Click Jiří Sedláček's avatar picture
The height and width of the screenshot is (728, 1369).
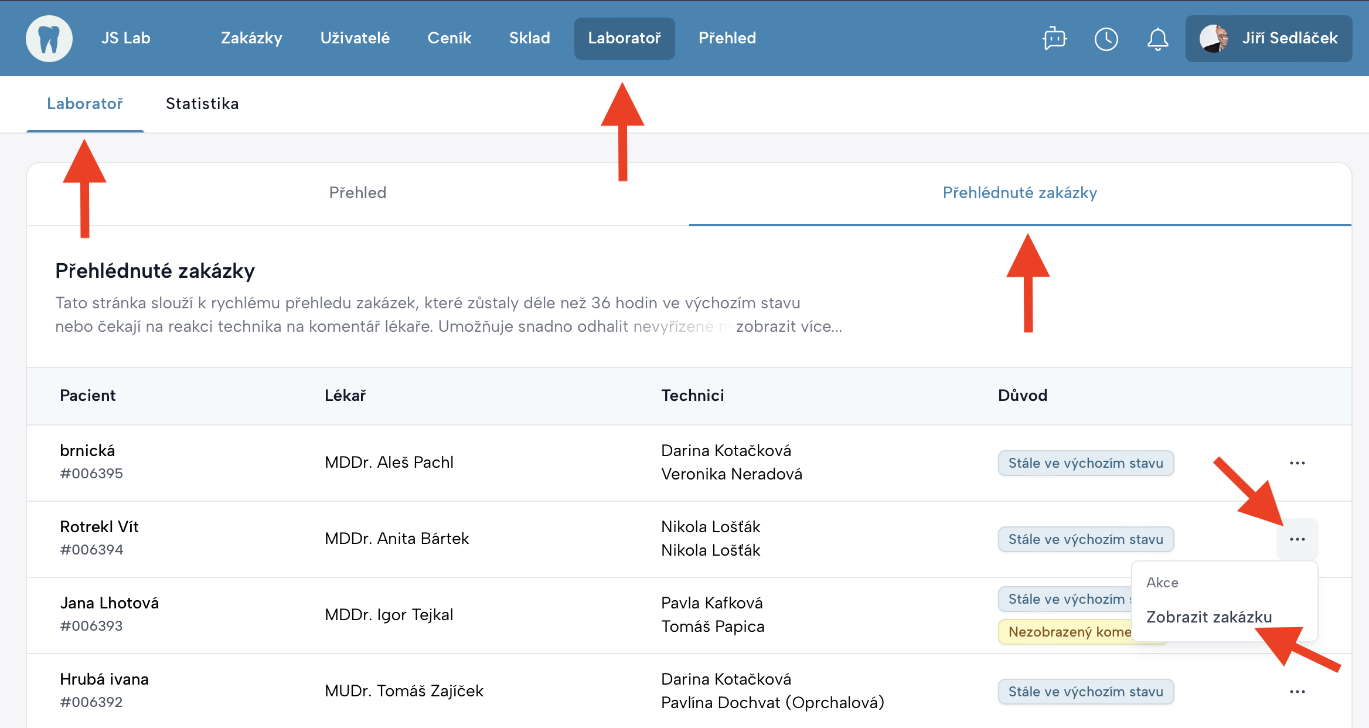1214,39
